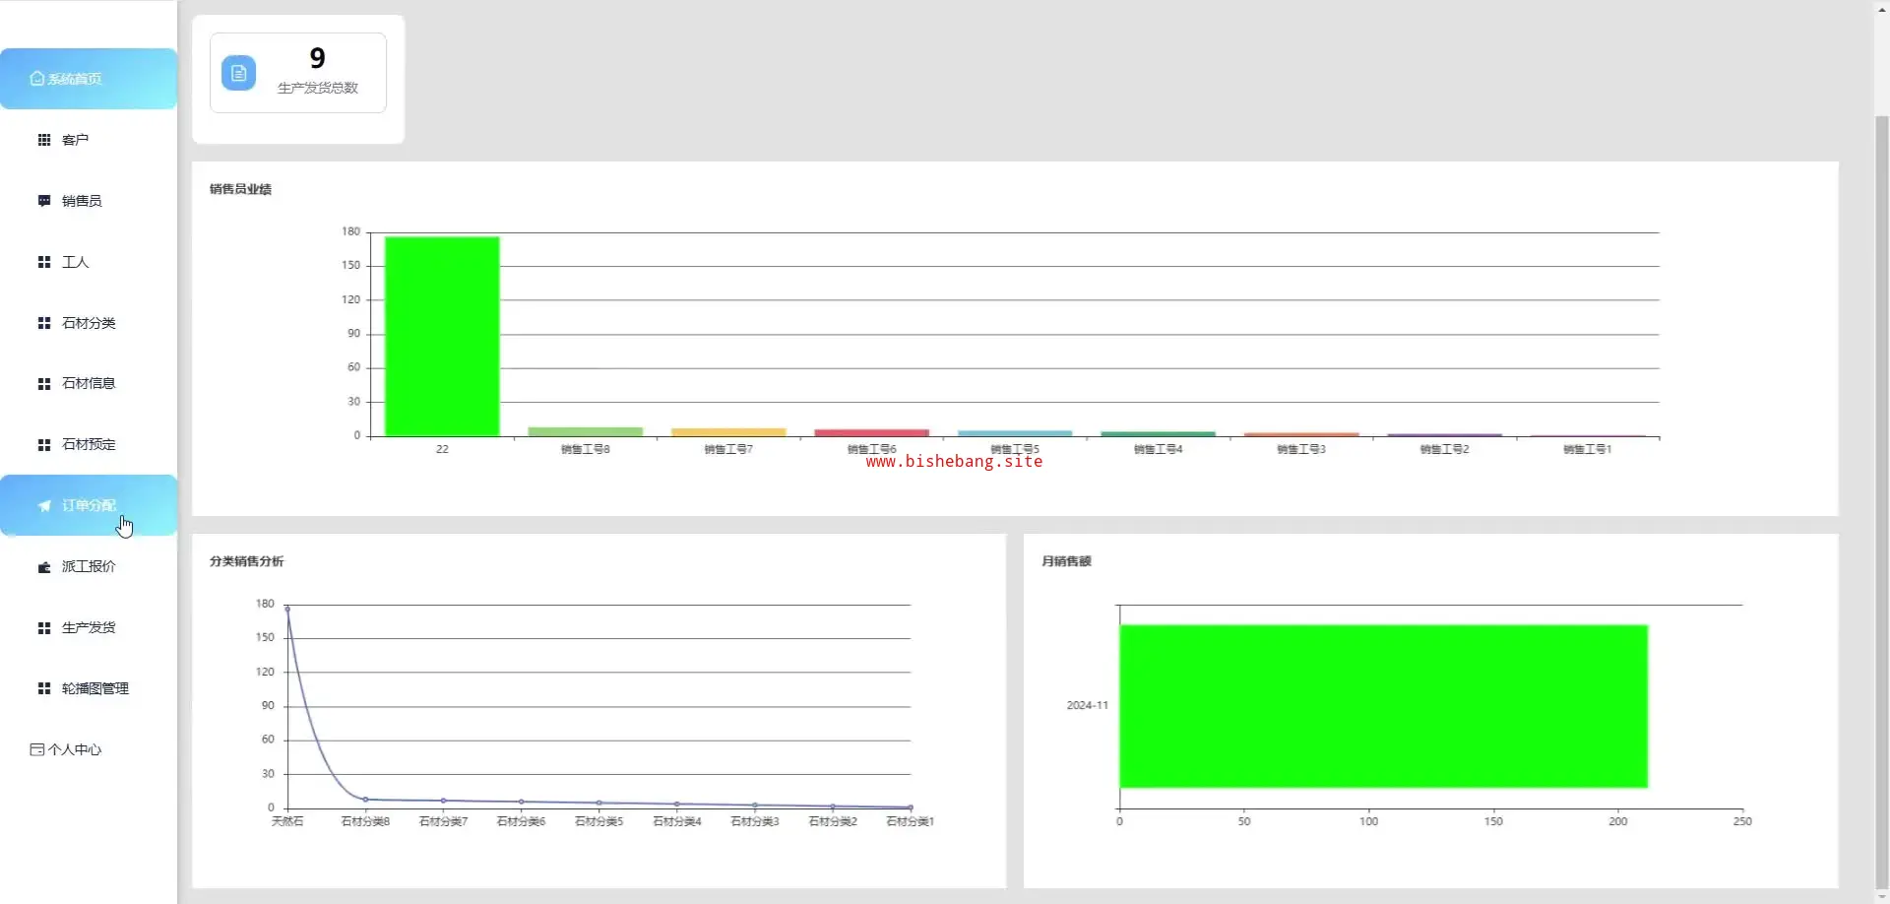Click the blue document icon in 生产发货总数 card

238,73
